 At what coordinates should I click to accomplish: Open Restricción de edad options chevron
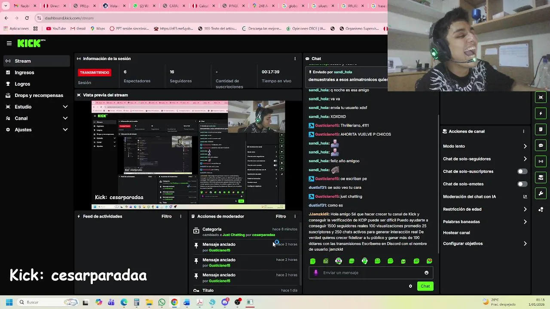point(525,209)
